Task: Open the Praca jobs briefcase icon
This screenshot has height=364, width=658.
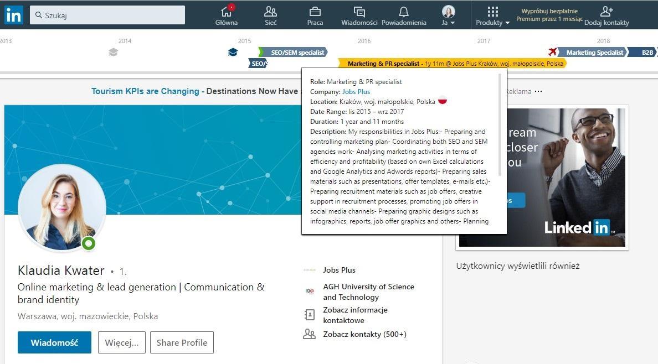Action: (x=315, y=11)
